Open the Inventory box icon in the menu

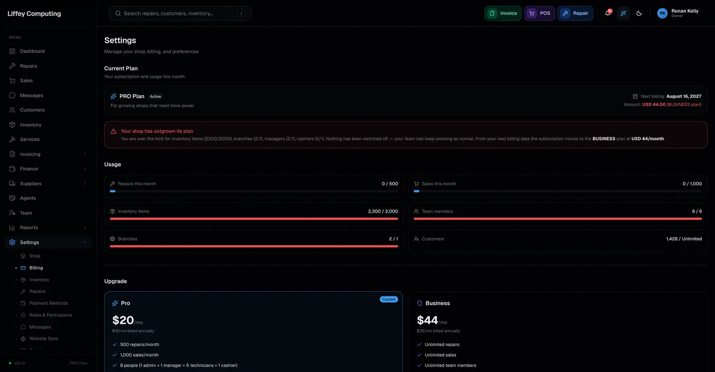pyautogui.click(x=12, y=125)
